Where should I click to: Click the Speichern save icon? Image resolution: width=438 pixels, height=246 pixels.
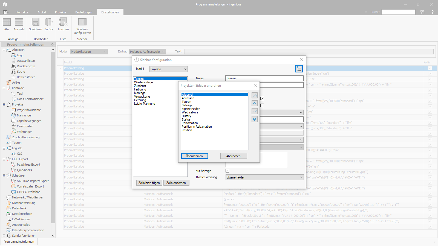36,22
